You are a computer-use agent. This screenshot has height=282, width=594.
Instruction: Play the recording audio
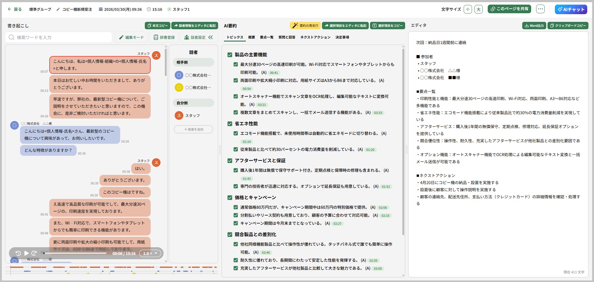[26, 253]
